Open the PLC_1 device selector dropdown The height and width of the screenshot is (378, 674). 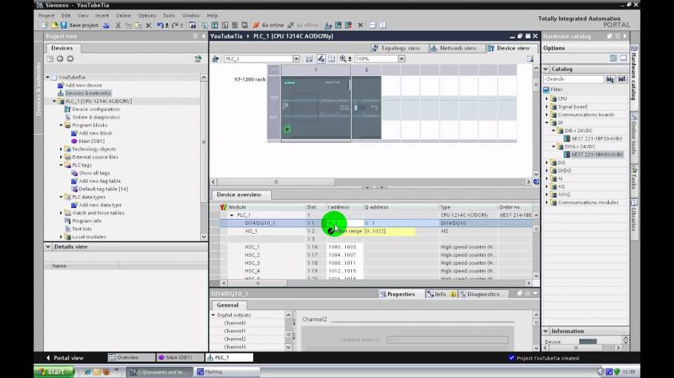(x=296, y=59)
